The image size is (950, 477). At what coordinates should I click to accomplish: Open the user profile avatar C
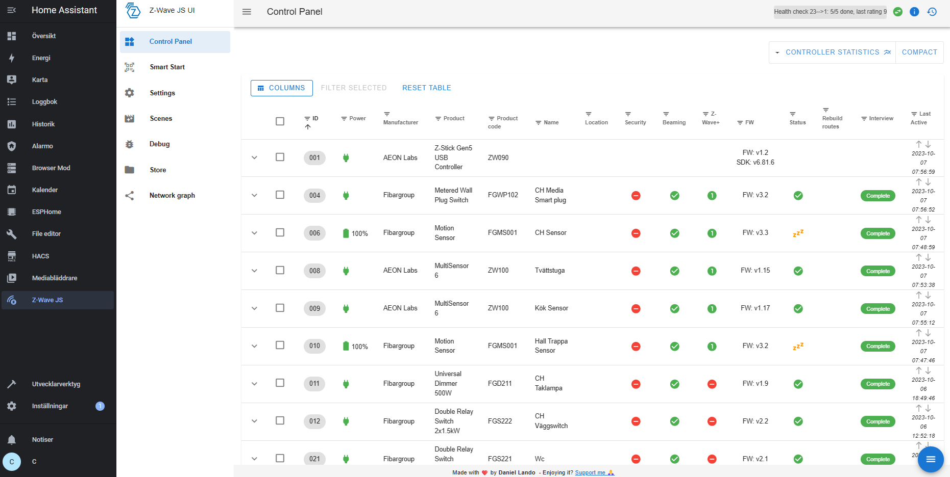point(12,462)
